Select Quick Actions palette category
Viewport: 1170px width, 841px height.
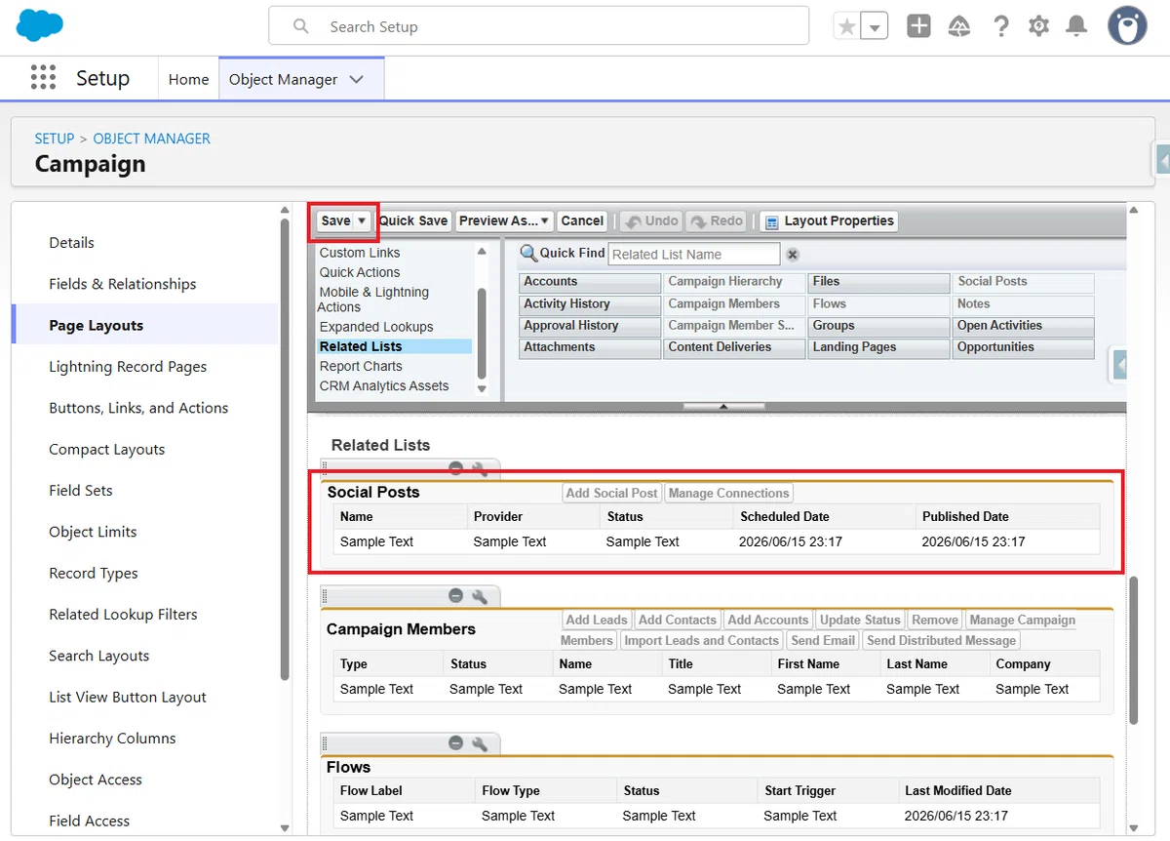point(360,272)
